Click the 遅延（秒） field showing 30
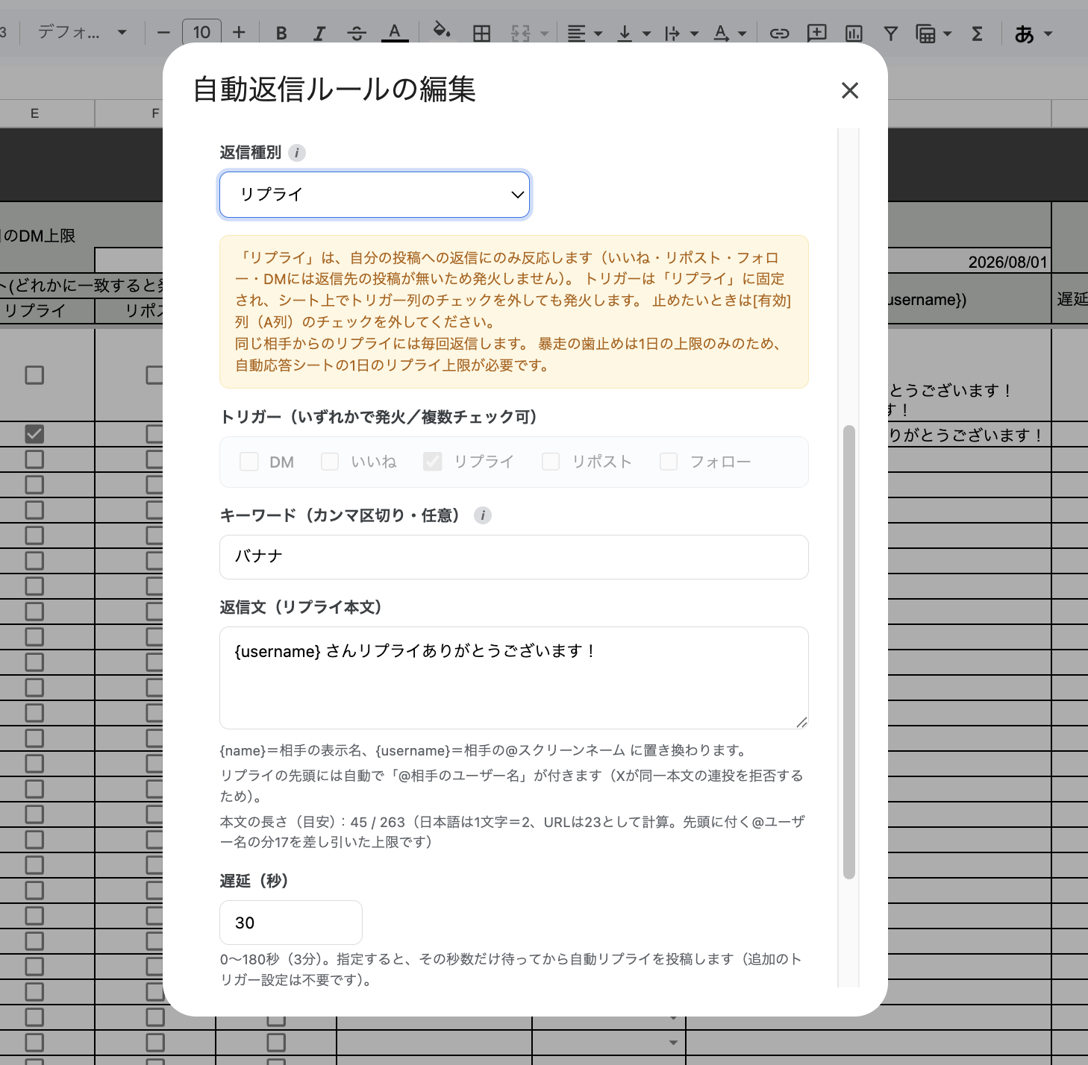 pos(291,923)
